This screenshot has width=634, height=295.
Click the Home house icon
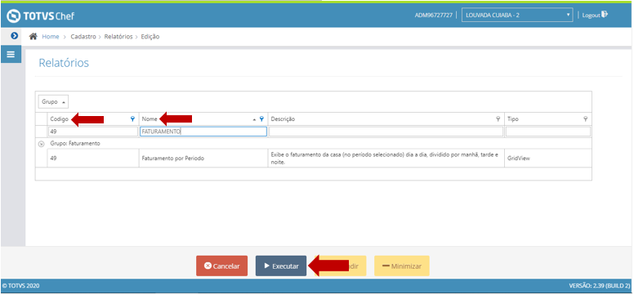click(x=33, y=37)
